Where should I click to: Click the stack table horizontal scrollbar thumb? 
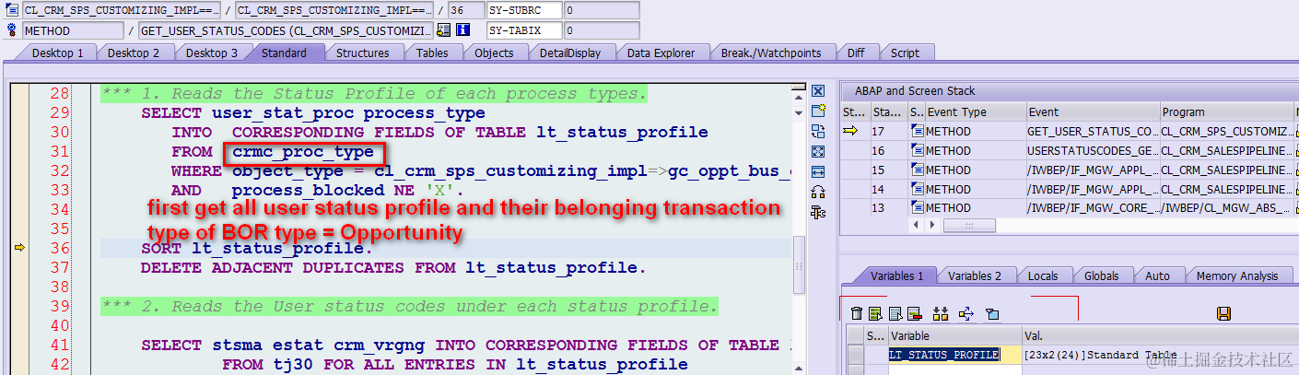point(969,225)
